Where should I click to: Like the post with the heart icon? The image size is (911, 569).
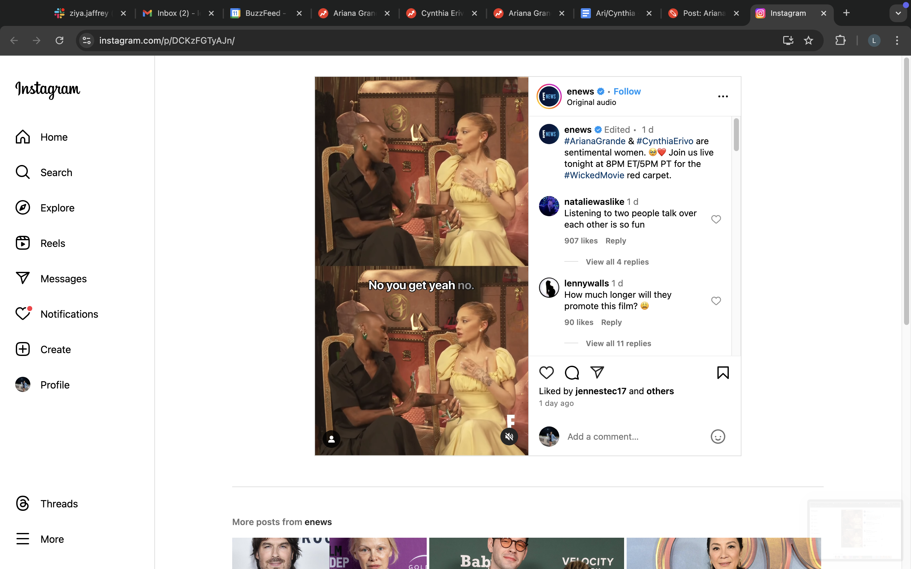click(546, 372)
